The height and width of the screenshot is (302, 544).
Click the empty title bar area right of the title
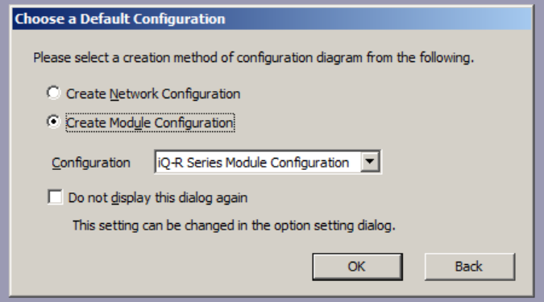click(x=378, y=19)
